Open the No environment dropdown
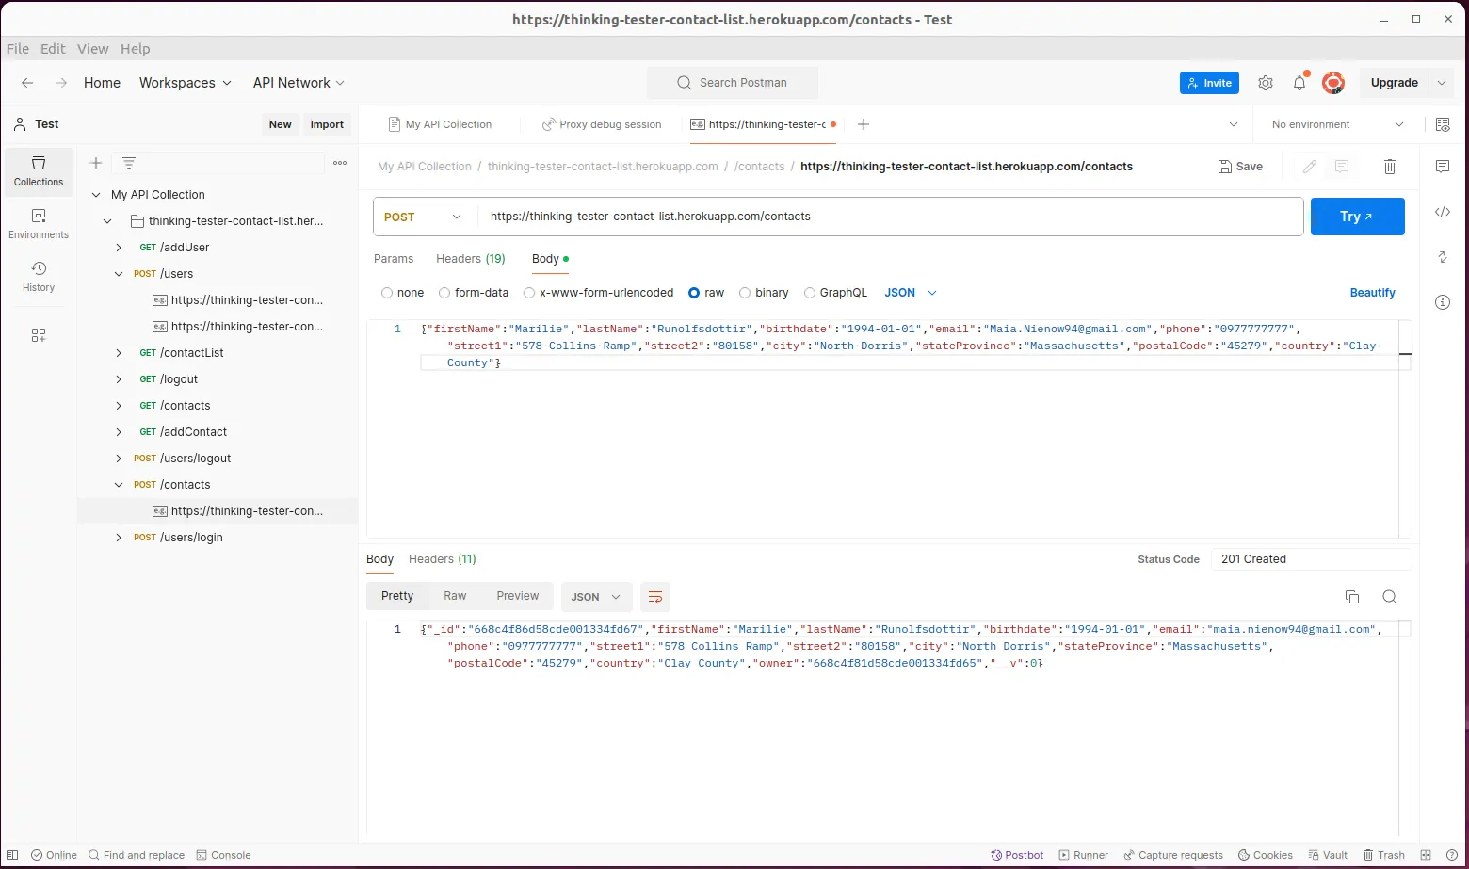Screen dimensions: 1469x869 click(1337, 124)
